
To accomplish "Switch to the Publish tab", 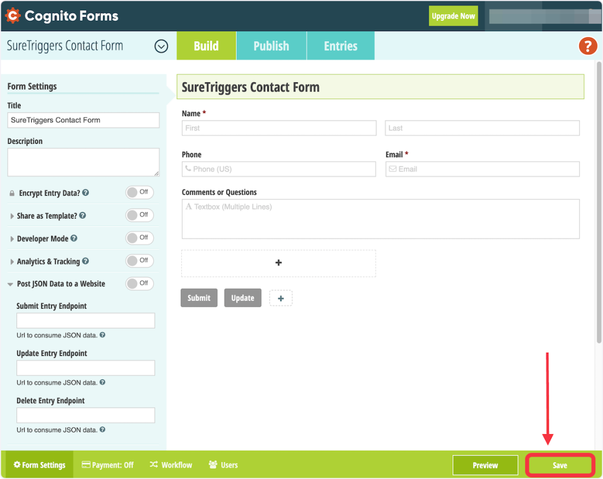I will pos(271,46).
